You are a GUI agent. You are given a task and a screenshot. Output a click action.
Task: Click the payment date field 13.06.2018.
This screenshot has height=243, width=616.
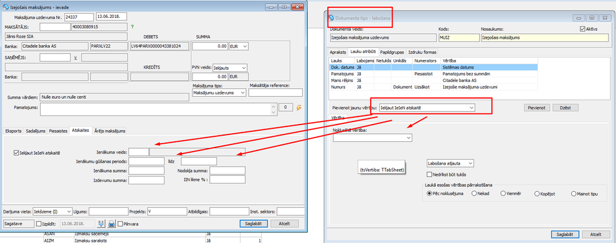coord(111,17)
